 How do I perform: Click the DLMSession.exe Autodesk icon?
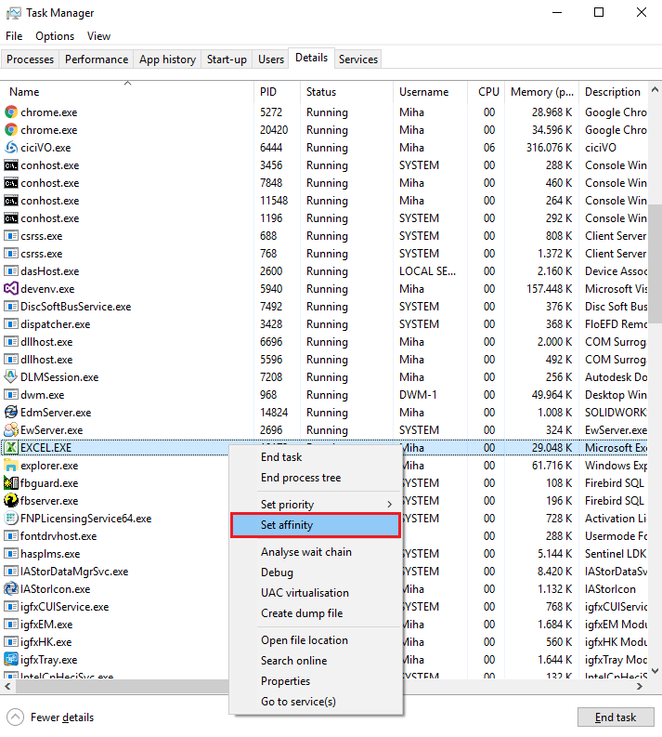[x=11, y=377]
